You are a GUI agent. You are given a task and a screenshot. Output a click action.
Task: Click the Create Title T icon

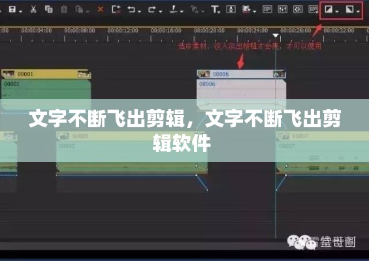tap(215, 9)
